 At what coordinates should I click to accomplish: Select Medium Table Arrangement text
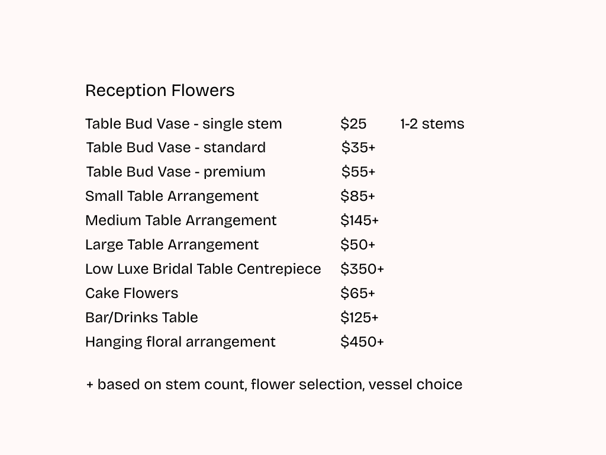coord(181,221)
